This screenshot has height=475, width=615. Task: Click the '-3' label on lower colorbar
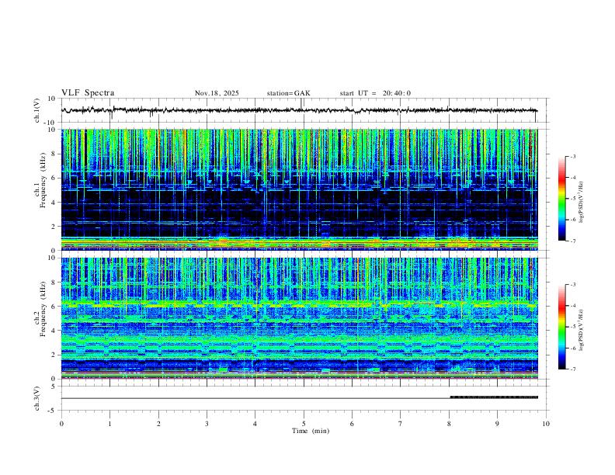click(x=572, y=285)
